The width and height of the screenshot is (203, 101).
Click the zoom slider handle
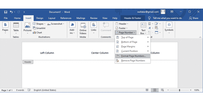click(x=179, y=90)
